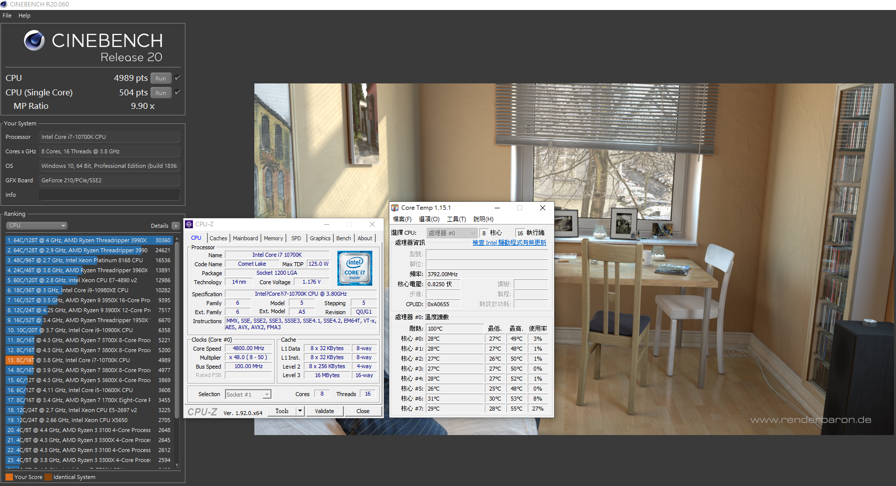Switch to the Bench tab in CPU-Z
896x486 pixels.
pyautogui.click(x=344, y=238)
